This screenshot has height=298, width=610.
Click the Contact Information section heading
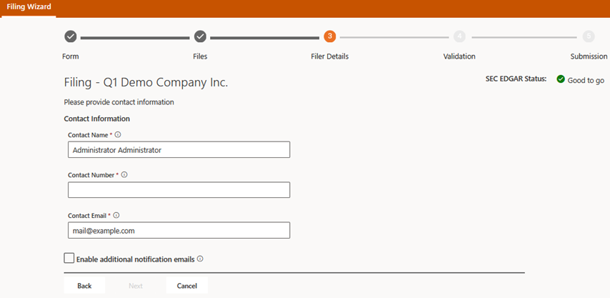coord(97,118)
